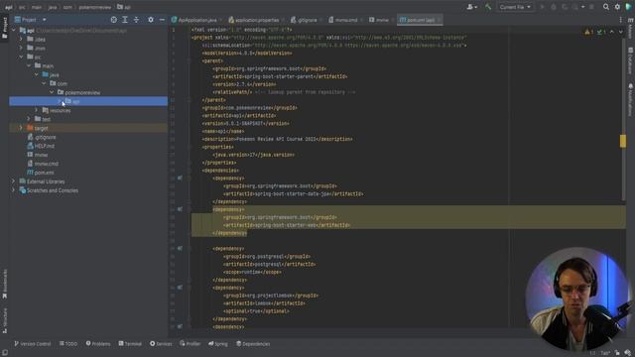Go to previous highlighted problem arrow
635x357 pixels.
[612, 32]
